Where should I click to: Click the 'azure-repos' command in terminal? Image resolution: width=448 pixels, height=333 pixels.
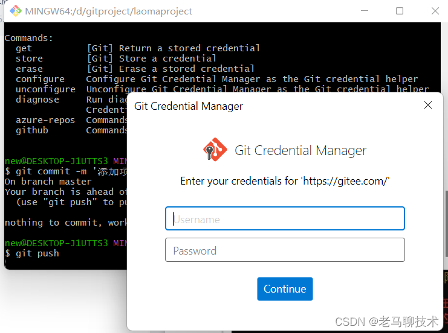(45, 120)
